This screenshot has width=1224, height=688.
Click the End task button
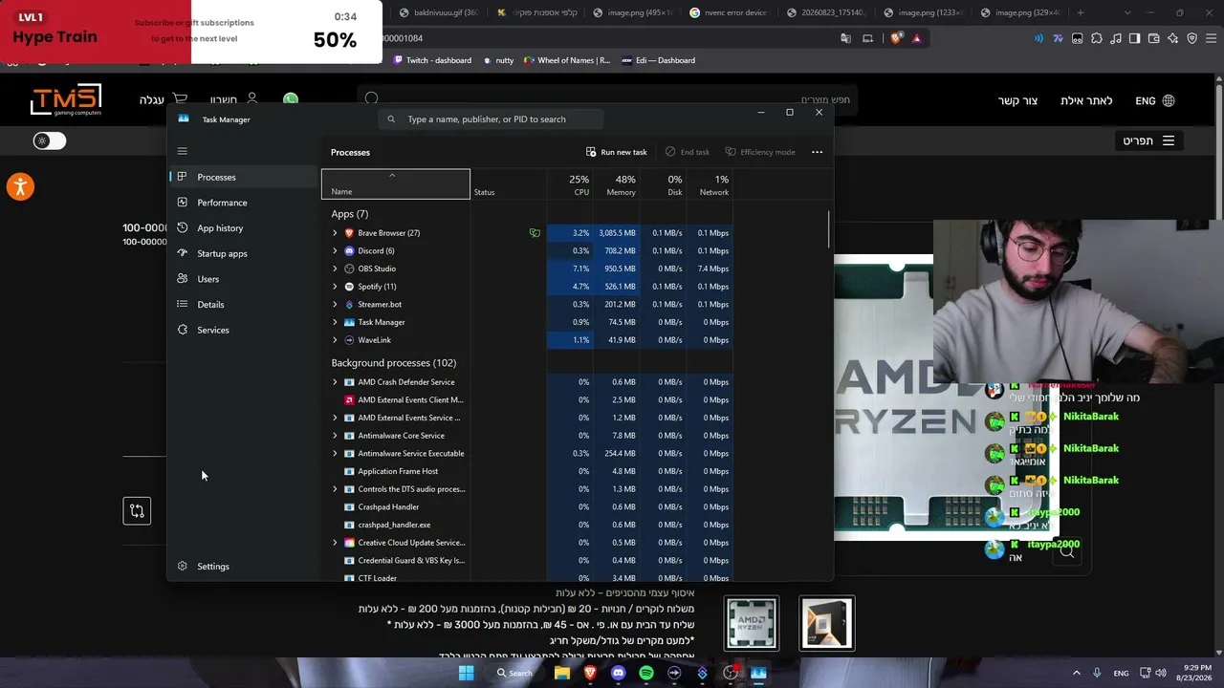pyautogui.click(x=688, y=152)
